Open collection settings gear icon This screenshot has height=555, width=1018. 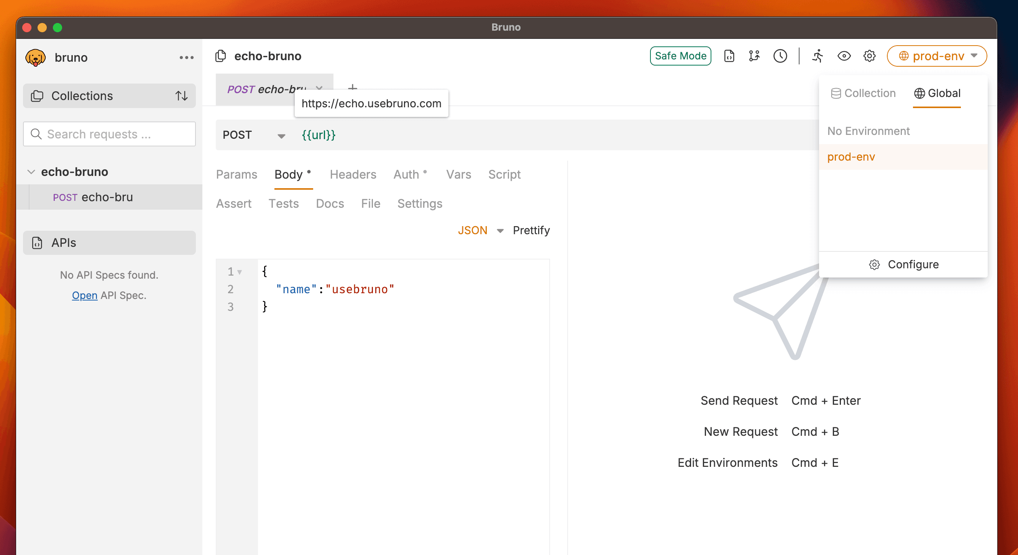(869, 56)
